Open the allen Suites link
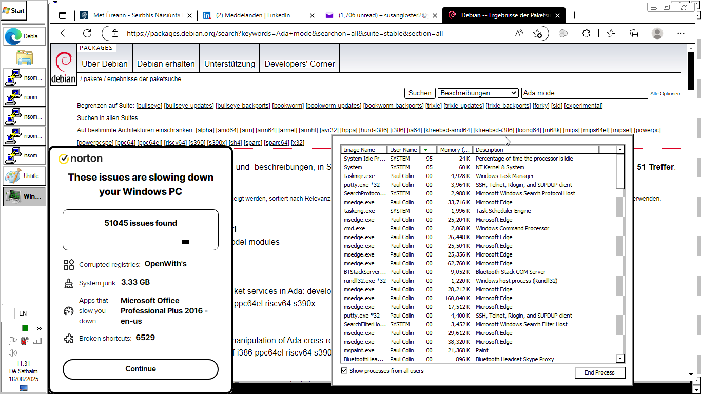701x394 pixels. coord(122,118)
